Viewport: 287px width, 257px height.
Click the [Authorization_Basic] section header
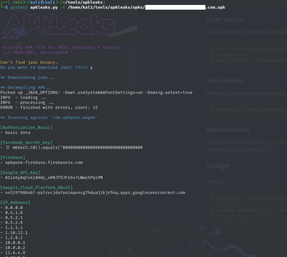(x=26, y=127)
